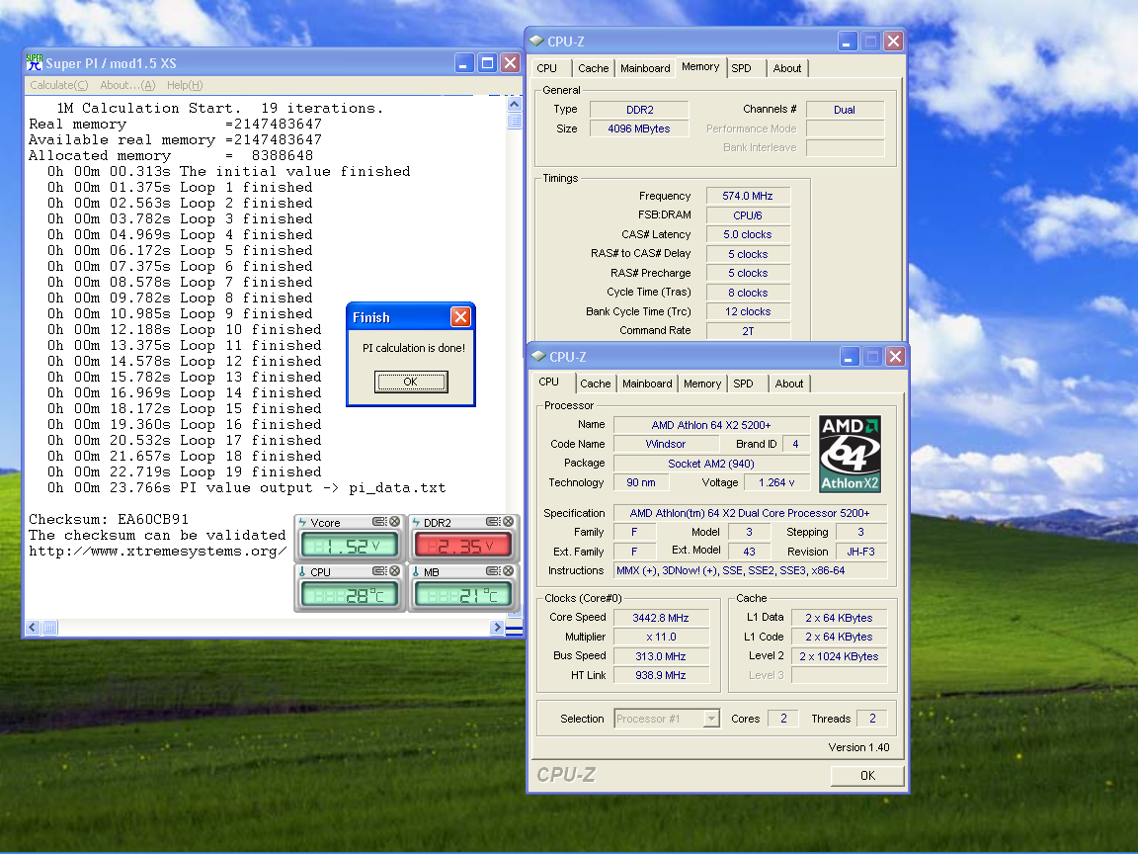The width and height of the screenshot is (1138, 854).
Task: Open Memory tab in bottom CPU-Z window
Action: point(701,384)
